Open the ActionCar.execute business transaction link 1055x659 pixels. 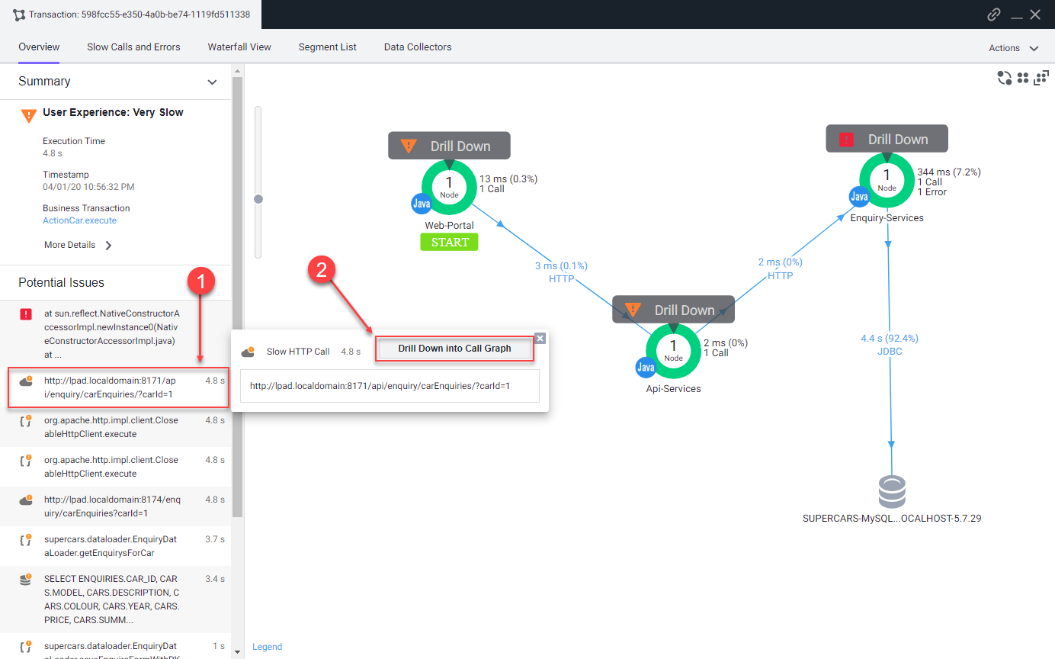79,220
